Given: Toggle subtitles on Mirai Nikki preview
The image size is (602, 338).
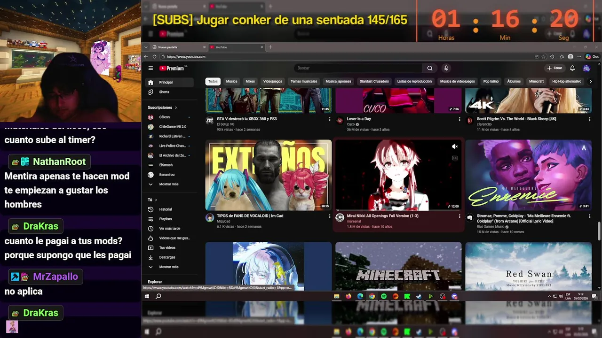Looking at the screenshot, I should point(455,158).
